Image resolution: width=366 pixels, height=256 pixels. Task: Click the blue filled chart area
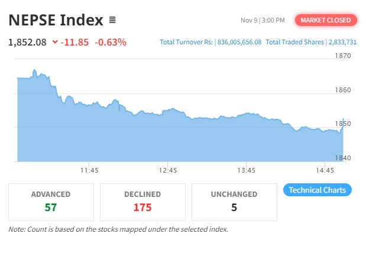click(x=177, y=139)
